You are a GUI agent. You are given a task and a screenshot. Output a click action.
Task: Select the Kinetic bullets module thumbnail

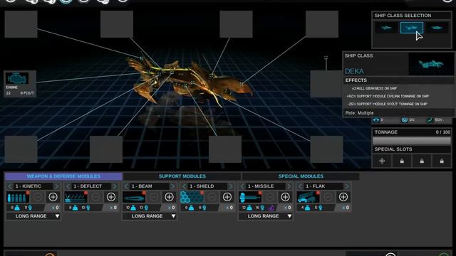click(x=18, y=197)
